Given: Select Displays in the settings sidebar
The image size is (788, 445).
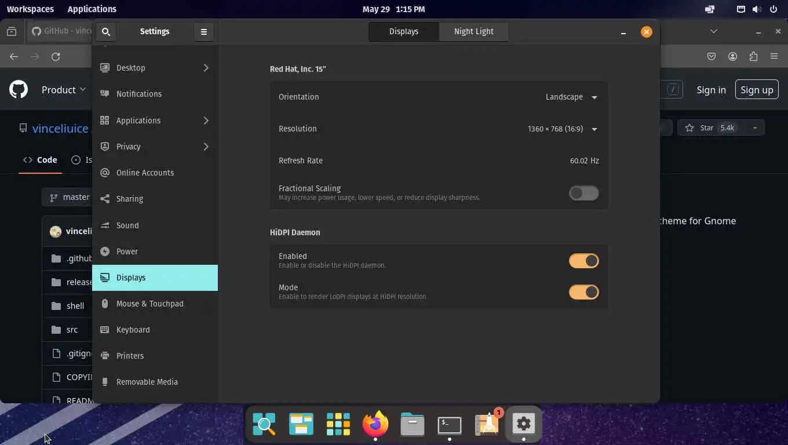Looking at the screenshot, I should 155,278.
